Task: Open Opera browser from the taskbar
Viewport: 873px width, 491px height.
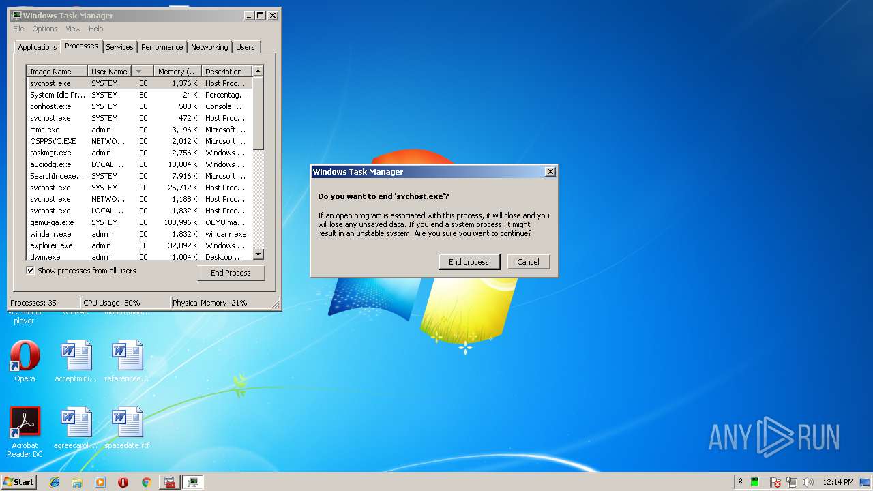Action: point(123,482)
